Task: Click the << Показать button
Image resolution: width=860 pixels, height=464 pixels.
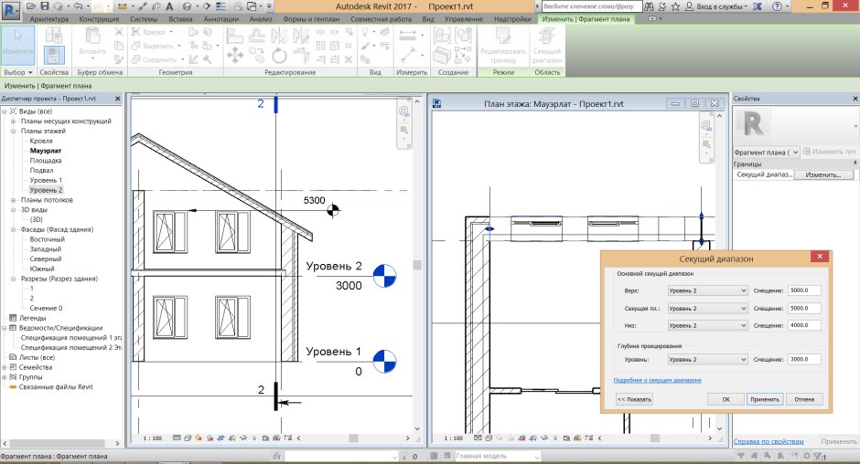Action: pyautogui.click(x=634, y=399)
